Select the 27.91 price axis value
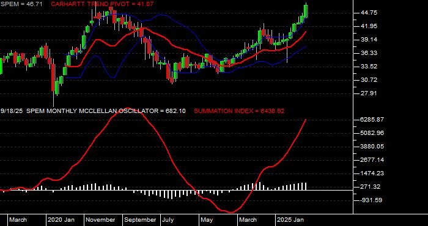The image size is (428, 226). [x=368, y=93]
